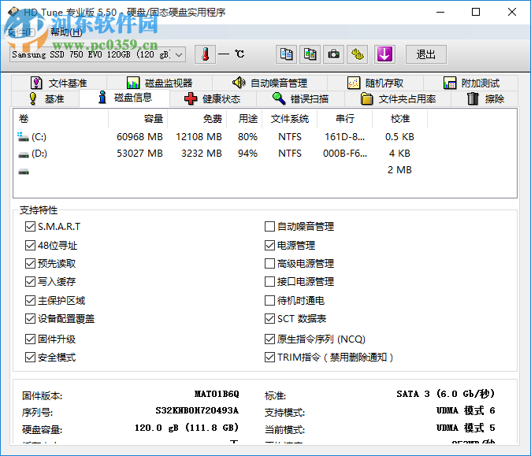Click the thermometer temperature icon

coord(205,54)
